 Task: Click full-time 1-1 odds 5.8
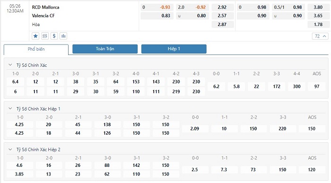(236, 87)
